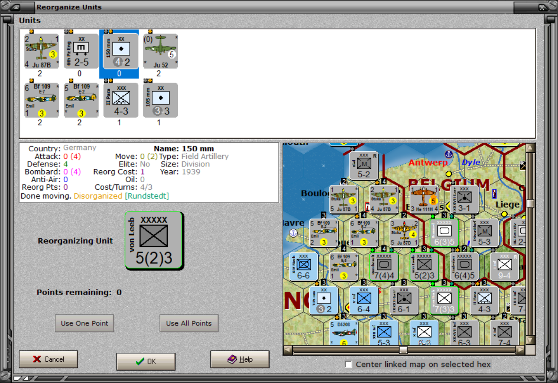This screenshot has height=383, width=558.
Task: Select the 150 mm 4-2 artillery unit
Action: click(x=121, y=51)
